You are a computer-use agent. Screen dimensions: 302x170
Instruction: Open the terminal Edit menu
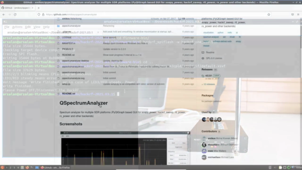tap(28, 27)
